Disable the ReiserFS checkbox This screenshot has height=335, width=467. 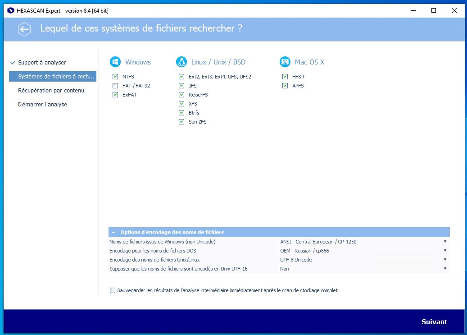click(181, 95)
